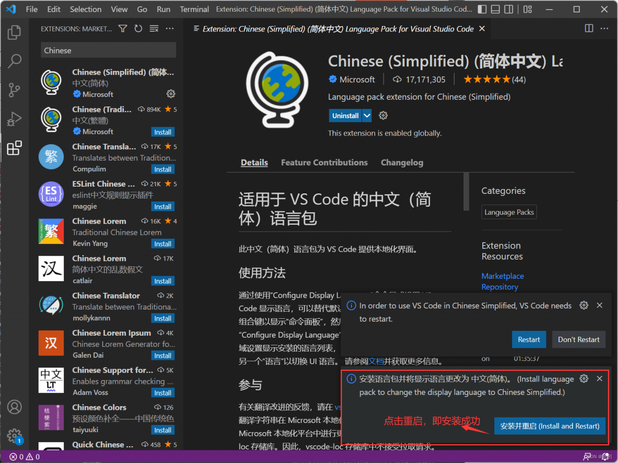618x463 pixels.
Task: Toggle Secondary Side Bar layout icon
Action: pyautogui.click(x=509, y=9)
